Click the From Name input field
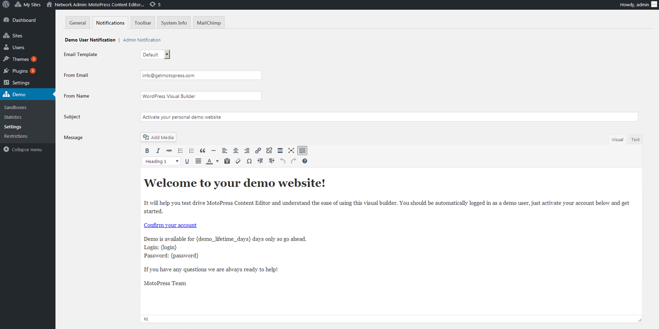 [201, 96]
